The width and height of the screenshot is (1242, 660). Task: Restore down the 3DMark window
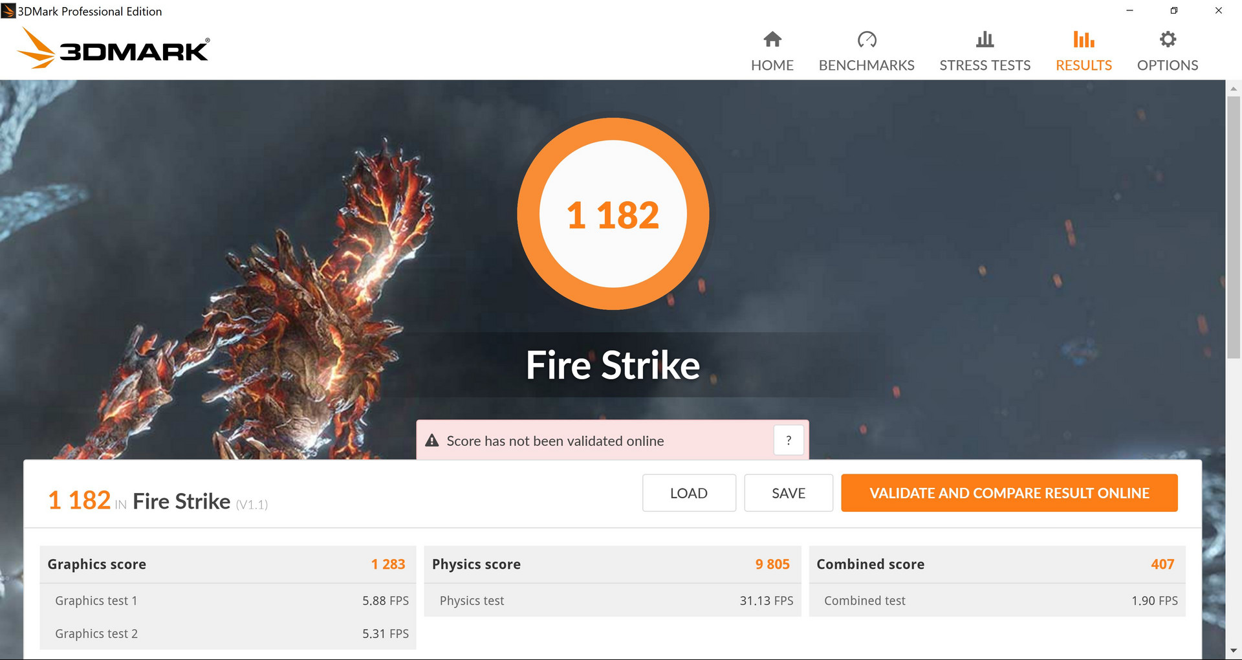point(1174,10)
